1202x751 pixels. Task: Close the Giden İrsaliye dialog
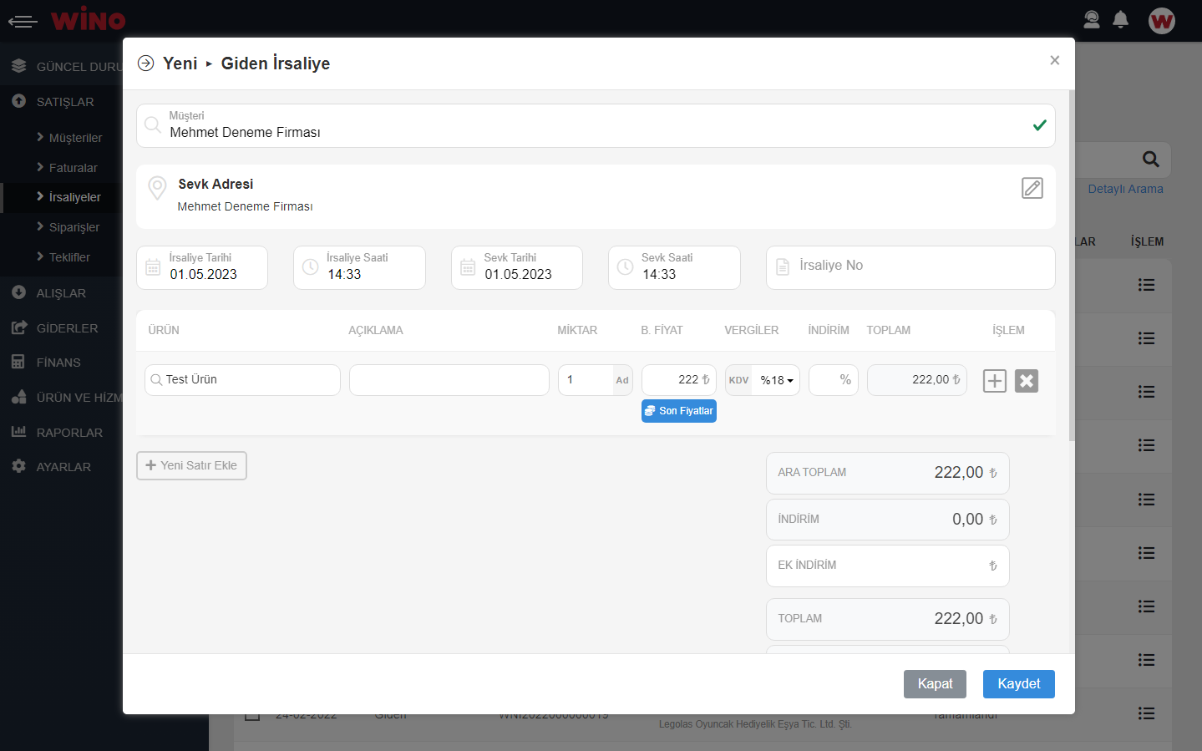[1054, 60]
